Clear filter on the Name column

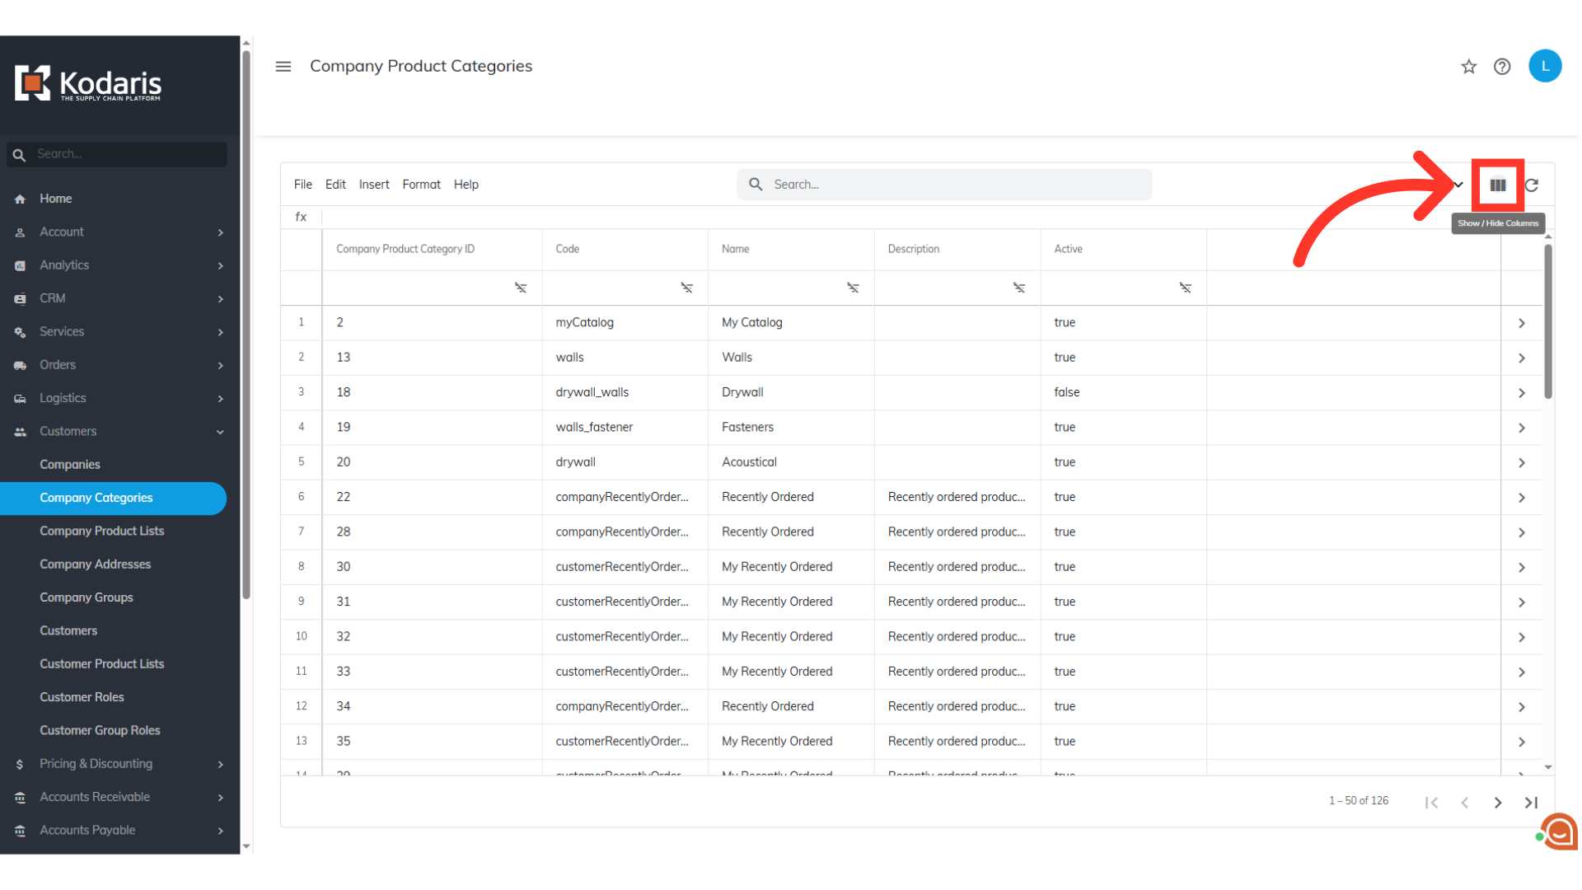(x=853, y=288)
